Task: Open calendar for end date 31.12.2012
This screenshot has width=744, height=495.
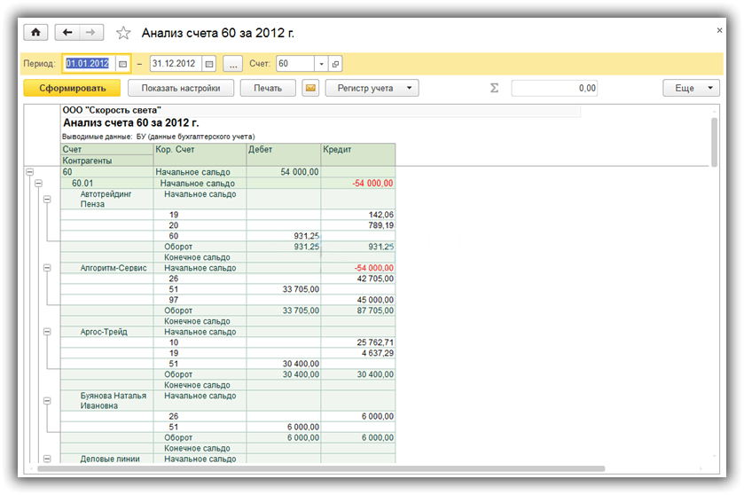Action: [209, 64]
